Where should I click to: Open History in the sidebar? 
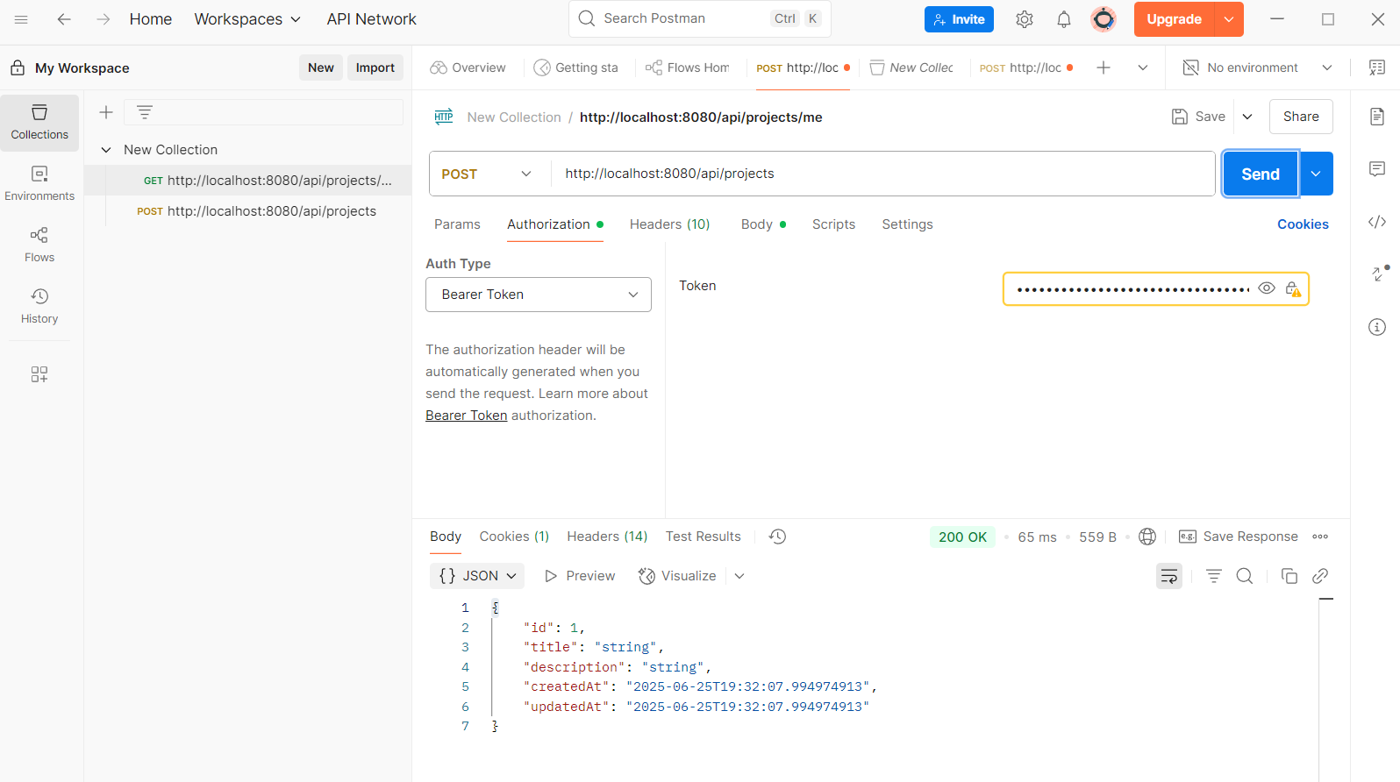point(39,307)
